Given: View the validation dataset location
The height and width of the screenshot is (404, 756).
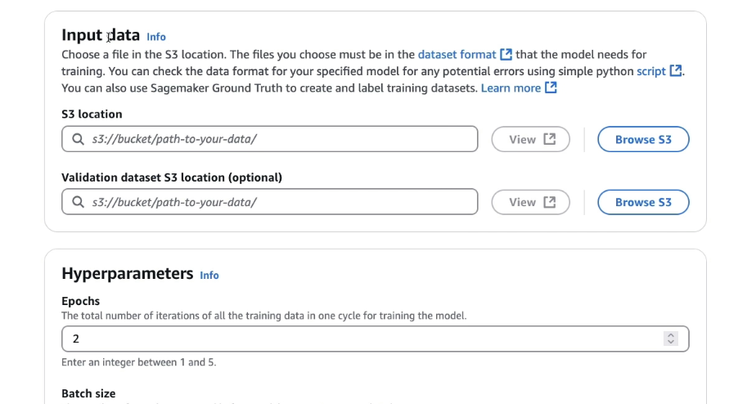Looking at the screenshot, I should [x=530, y=203].
